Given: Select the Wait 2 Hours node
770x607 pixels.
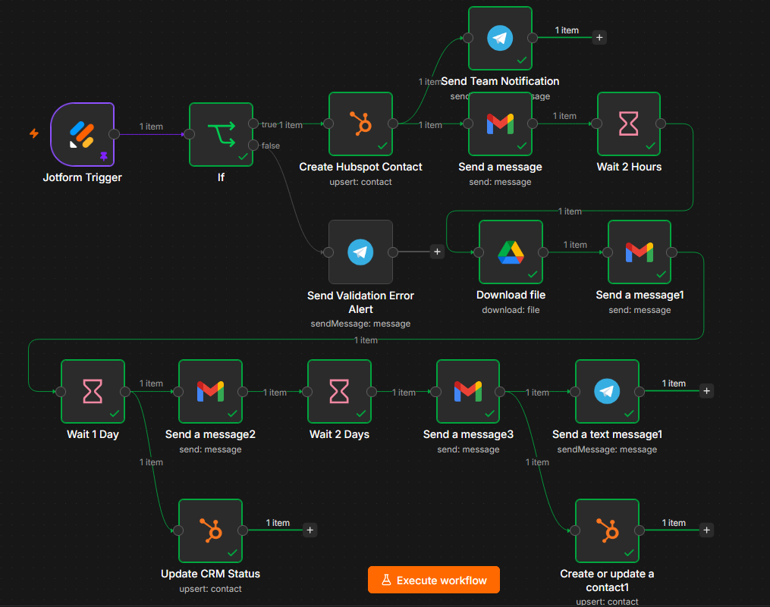Looking at the screenshot, I should [629, 124].
